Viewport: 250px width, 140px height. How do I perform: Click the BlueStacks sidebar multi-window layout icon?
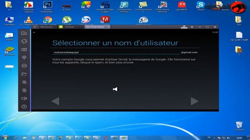(24, 33)
